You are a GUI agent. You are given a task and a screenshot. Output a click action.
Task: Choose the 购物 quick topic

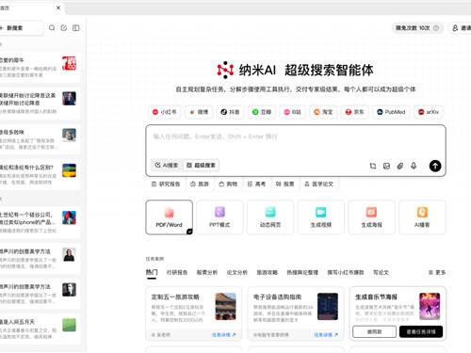pyautogui.click(x=228, y=184)
